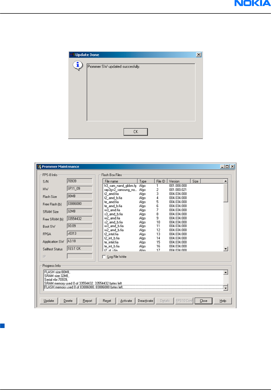This screenshot has height=390, width=271.
Task: Click Free SRAM field 33554432
Action: pos(80,219)
